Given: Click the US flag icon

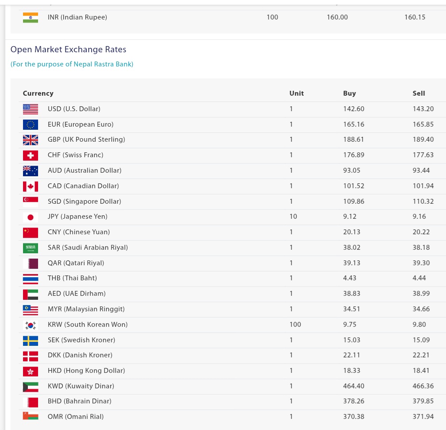Looking at the screenshot, I should (x=31, y=109).
